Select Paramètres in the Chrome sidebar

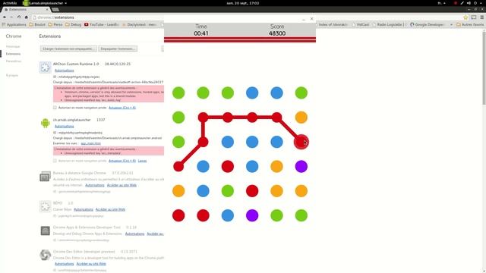point(14,61)
